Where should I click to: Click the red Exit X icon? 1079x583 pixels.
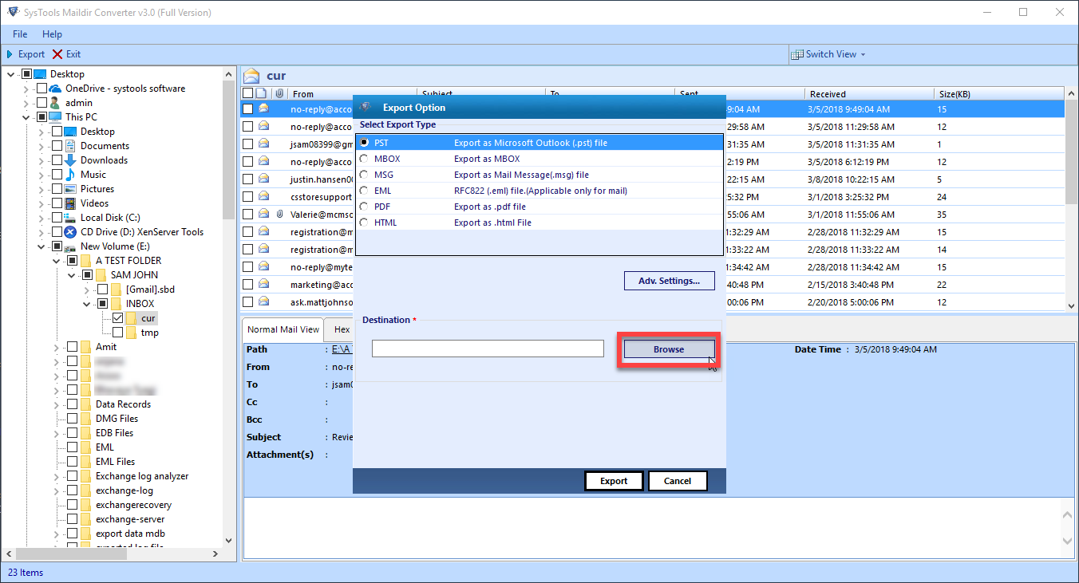(57, 54)
